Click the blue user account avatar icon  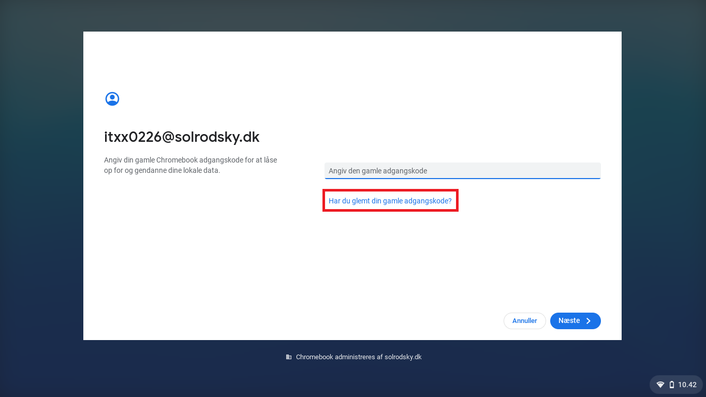[112, 99]
